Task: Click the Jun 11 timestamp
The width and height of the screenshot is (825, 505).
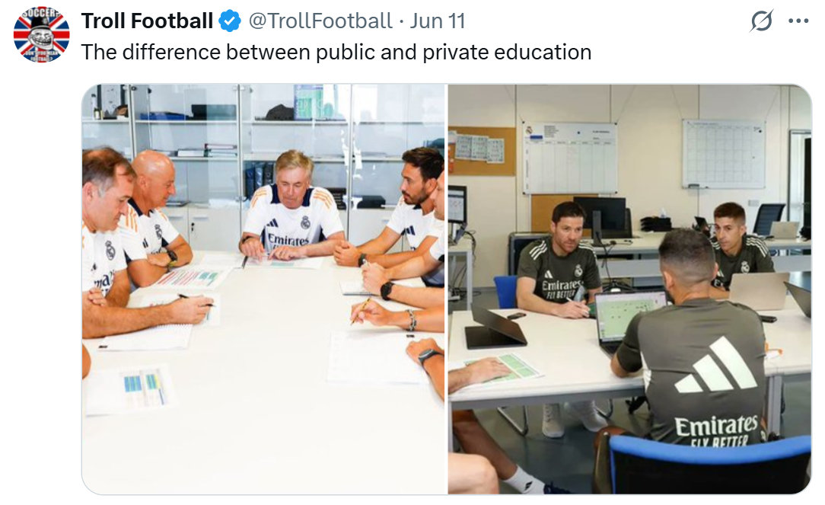Action: (438, 21)
